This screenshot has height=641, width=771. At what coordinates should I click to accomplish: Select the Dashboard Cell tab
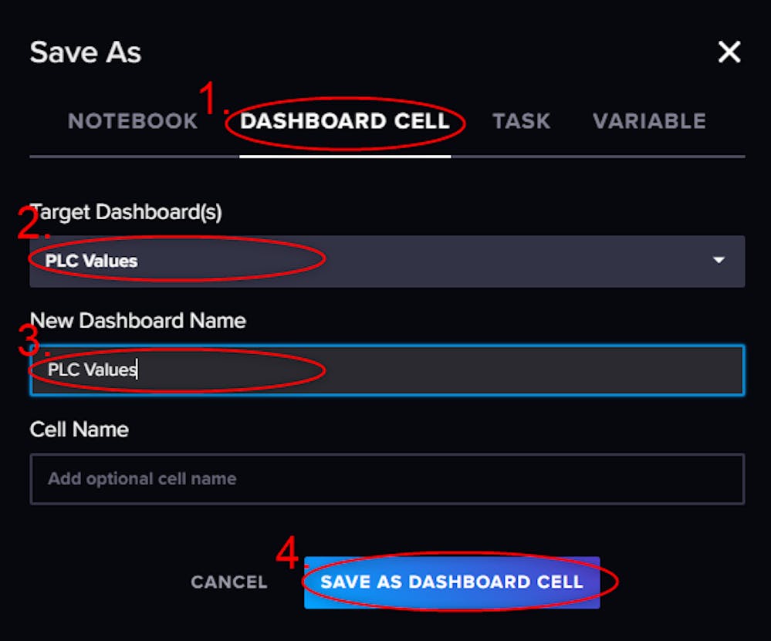click(x=345, y=121)
